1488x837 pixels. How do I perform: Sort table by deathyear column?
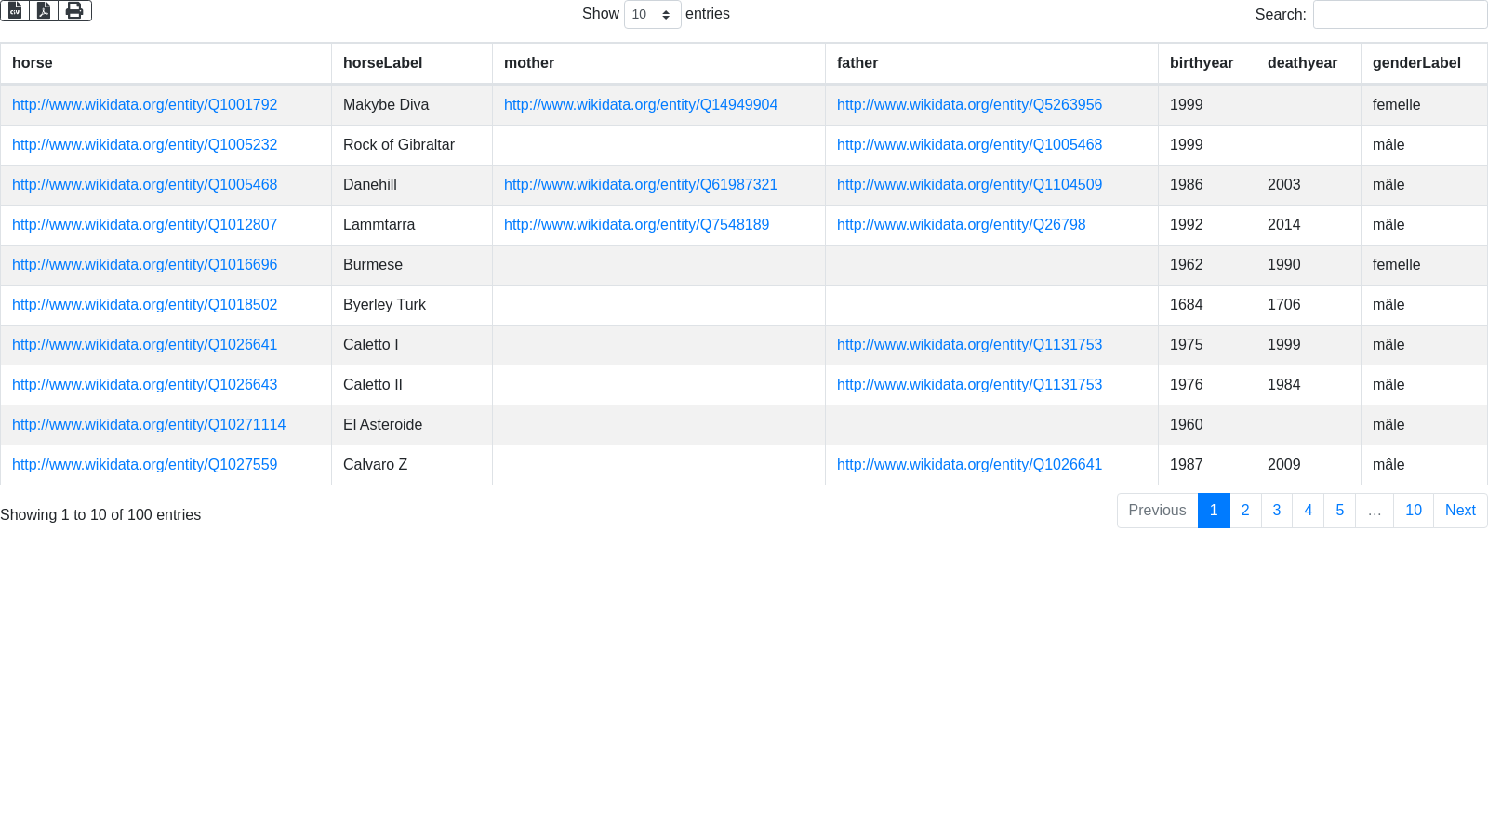(x=1302, y=63)
